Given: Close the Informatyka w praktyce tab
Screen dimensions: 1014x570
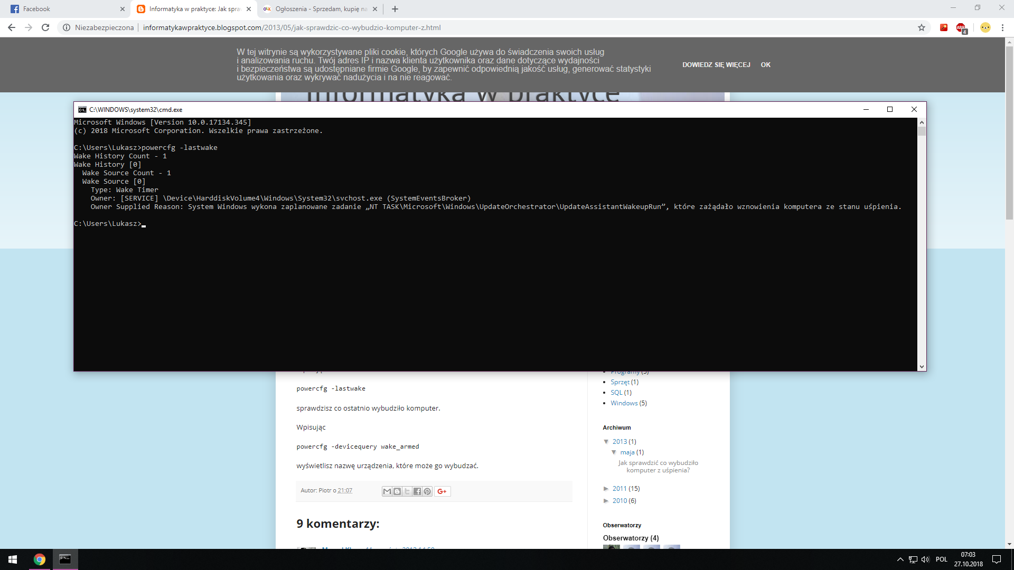Looking at the screenshot, I should [x=249, y=9].
